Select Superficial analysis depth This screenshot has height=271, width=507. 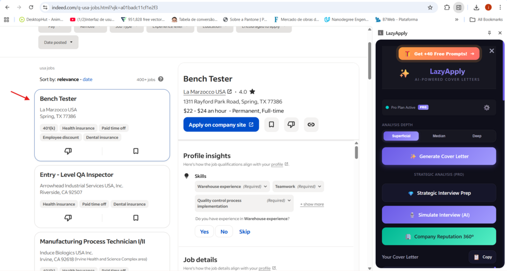point(401,136)
